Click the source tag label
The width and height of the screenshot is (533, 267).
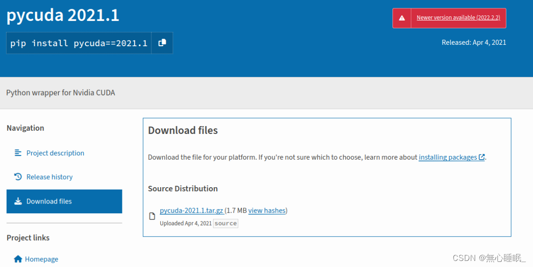click(x=226, y=223)
